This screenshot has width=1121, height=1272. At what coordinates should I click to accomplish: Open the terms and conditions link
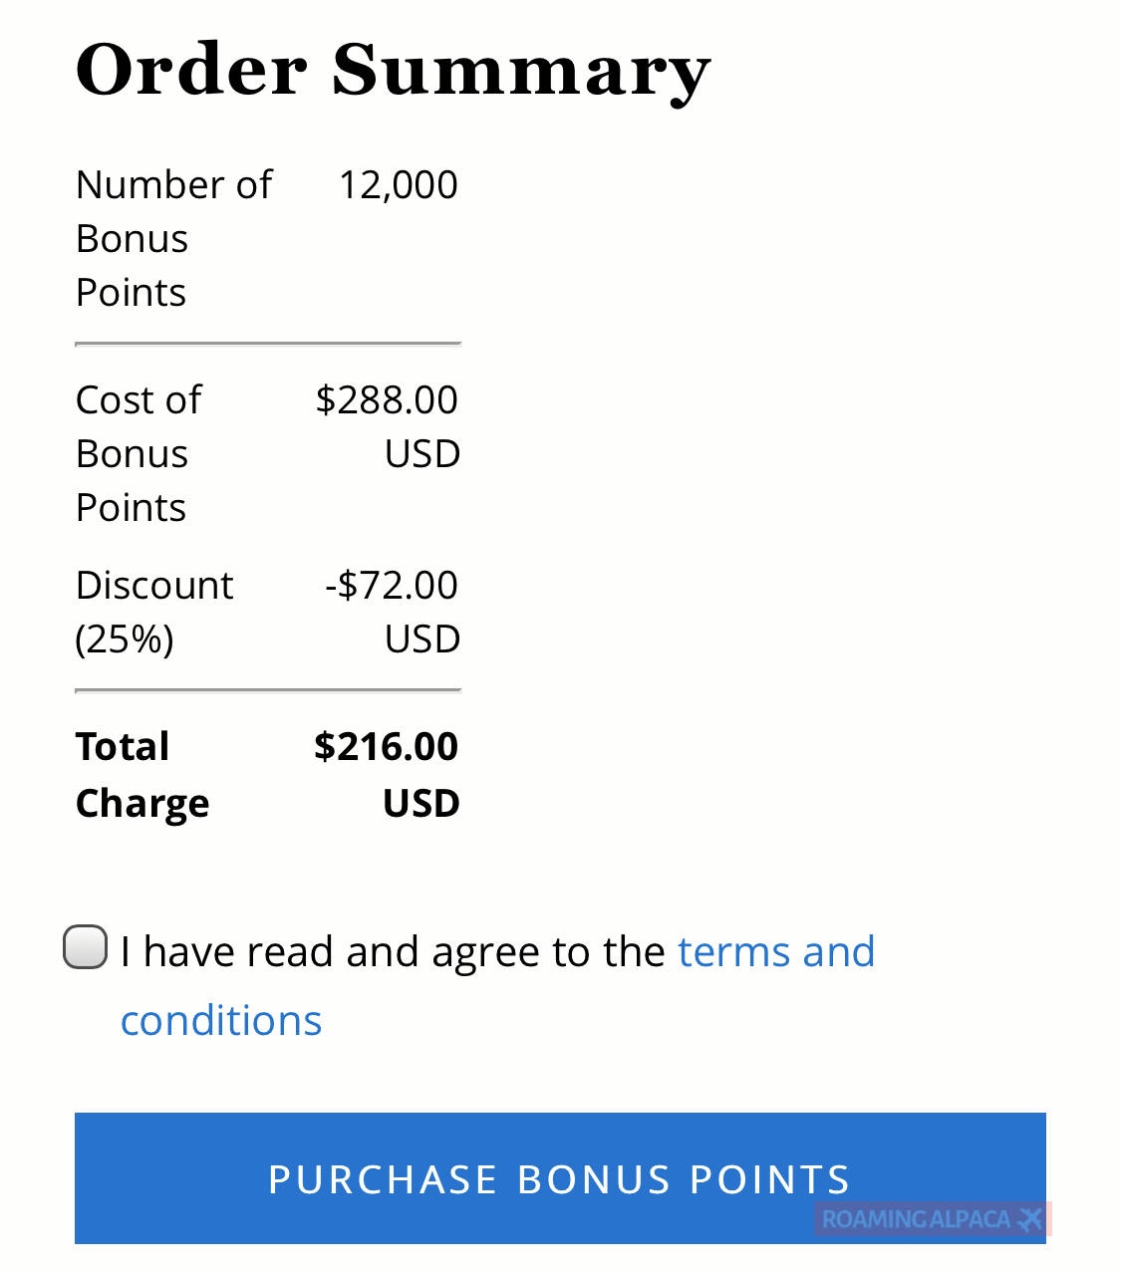pos(775,951)
